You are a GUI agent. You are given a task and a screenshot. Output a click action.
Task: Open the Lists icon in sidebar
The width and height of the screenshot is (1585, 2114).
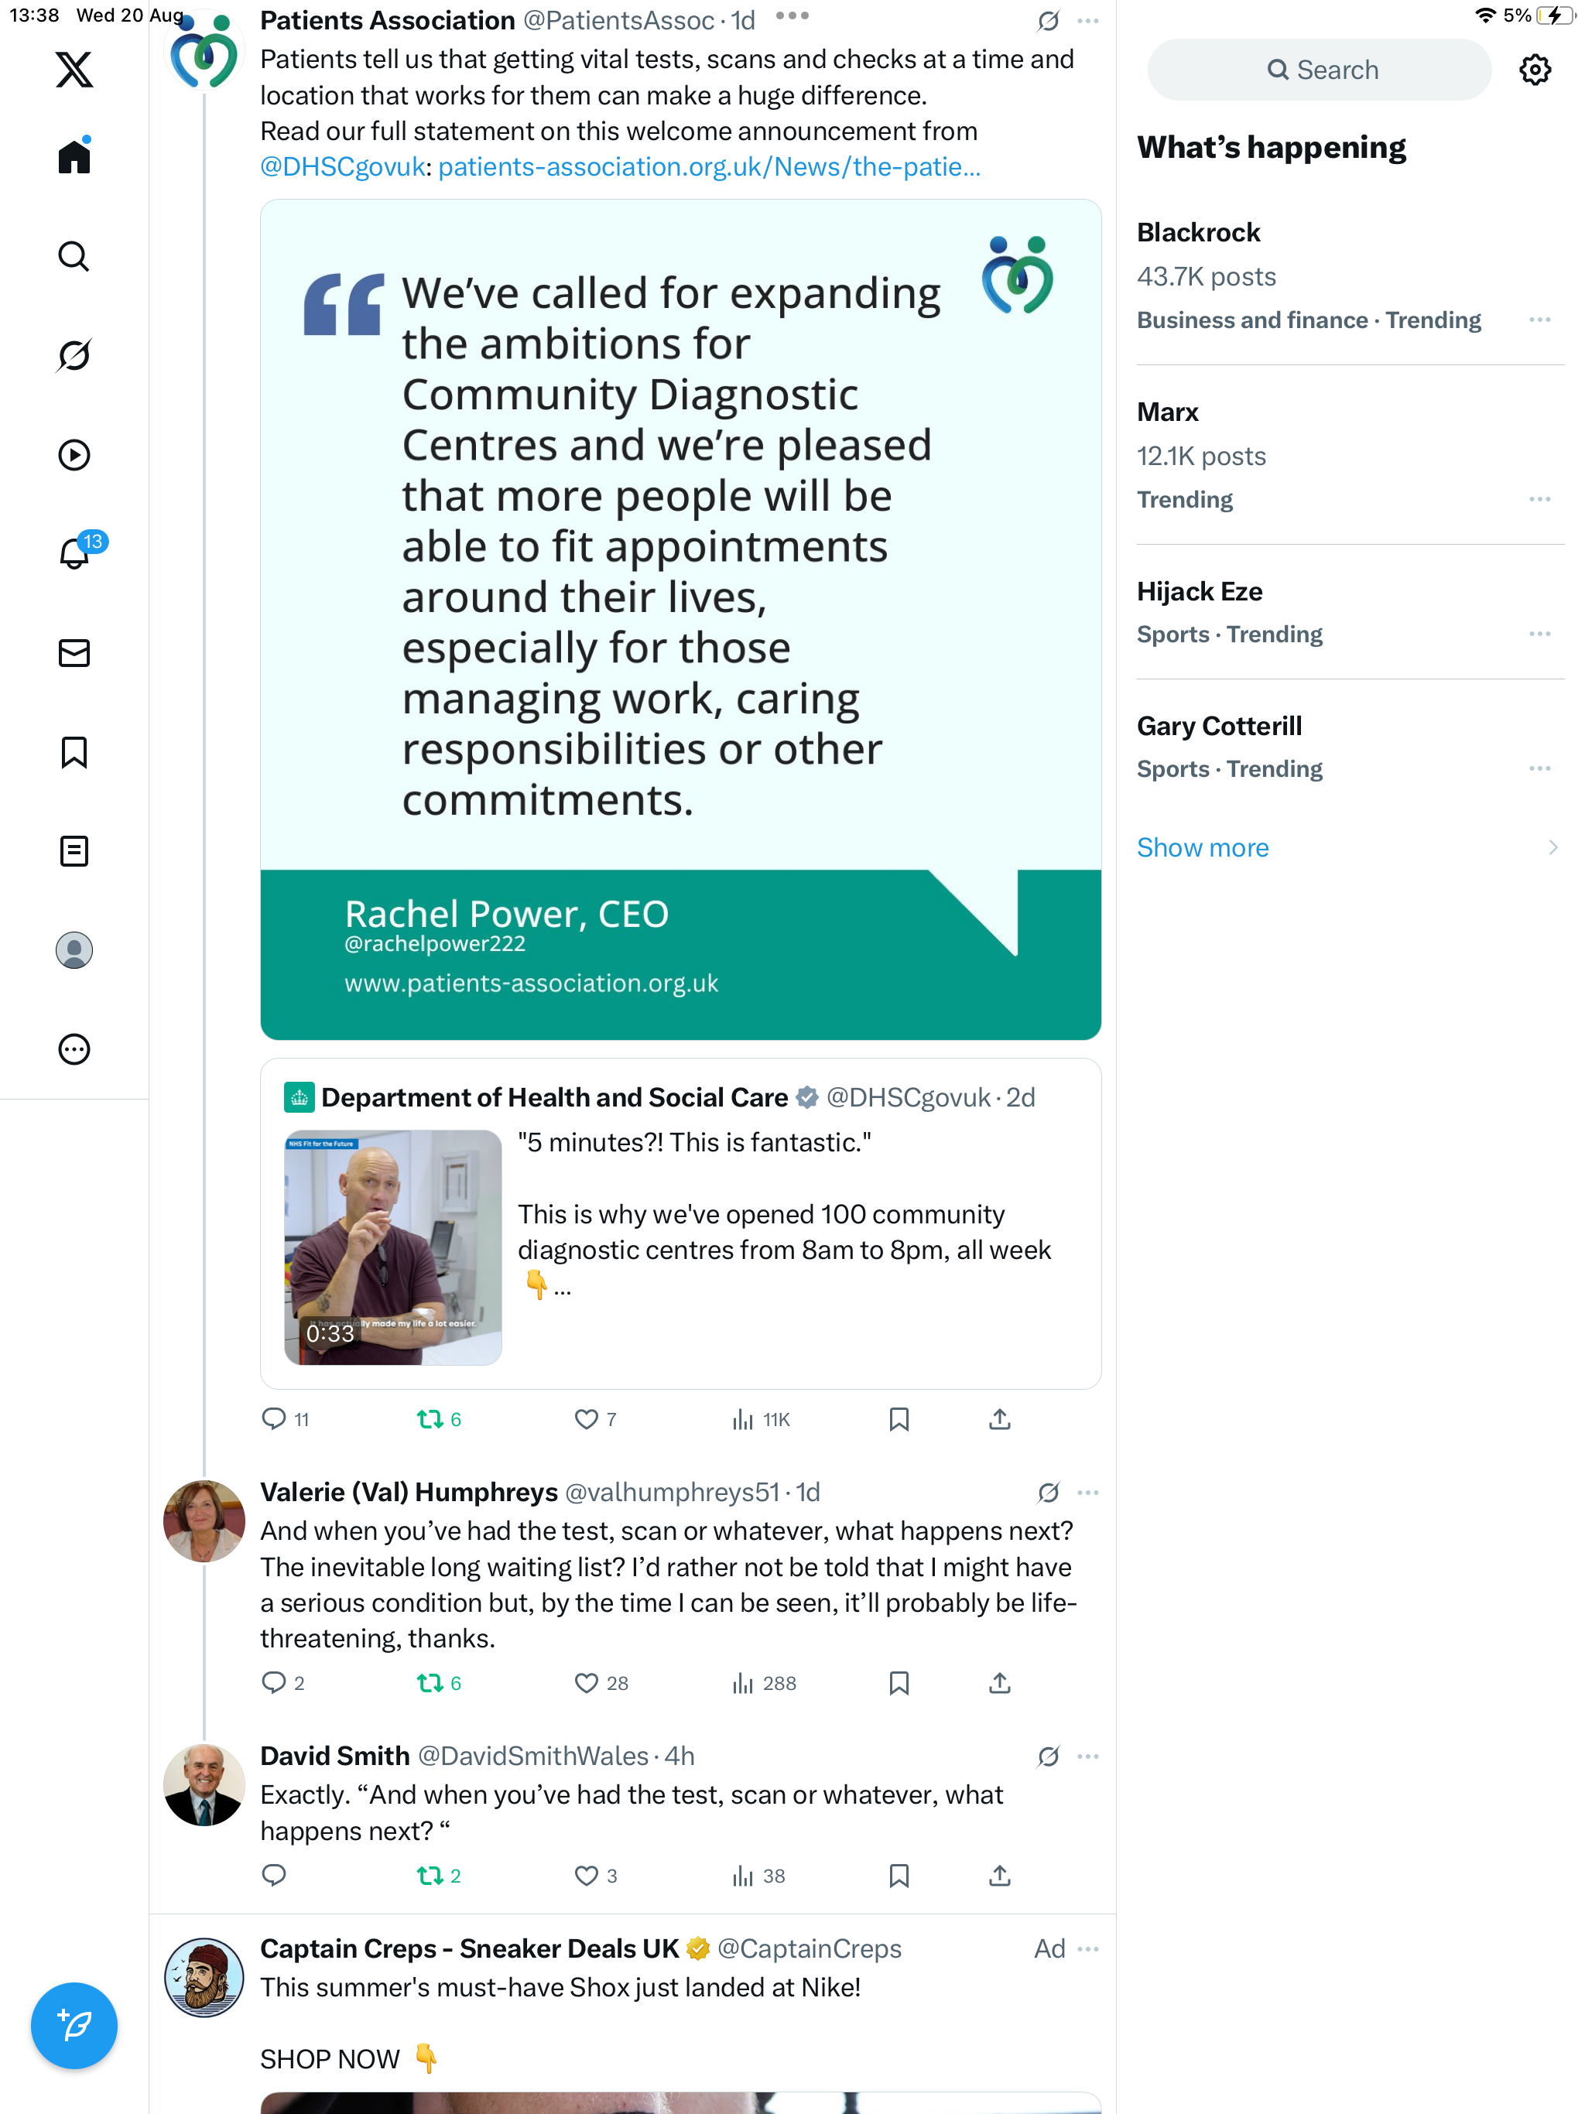(x=74, y=851)
